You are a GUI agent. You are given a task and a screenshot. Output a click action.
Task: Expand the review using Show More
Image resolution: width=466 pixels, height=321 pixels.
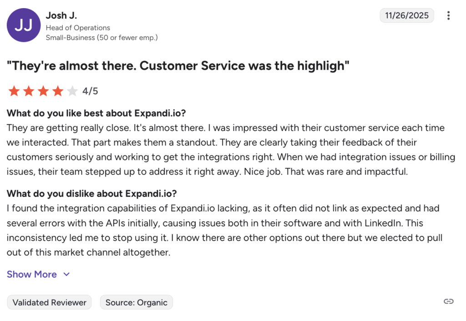click(x=31, y=274)
